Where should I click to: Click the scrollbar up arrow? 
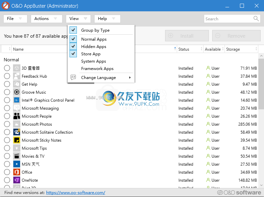click(261, 56)
